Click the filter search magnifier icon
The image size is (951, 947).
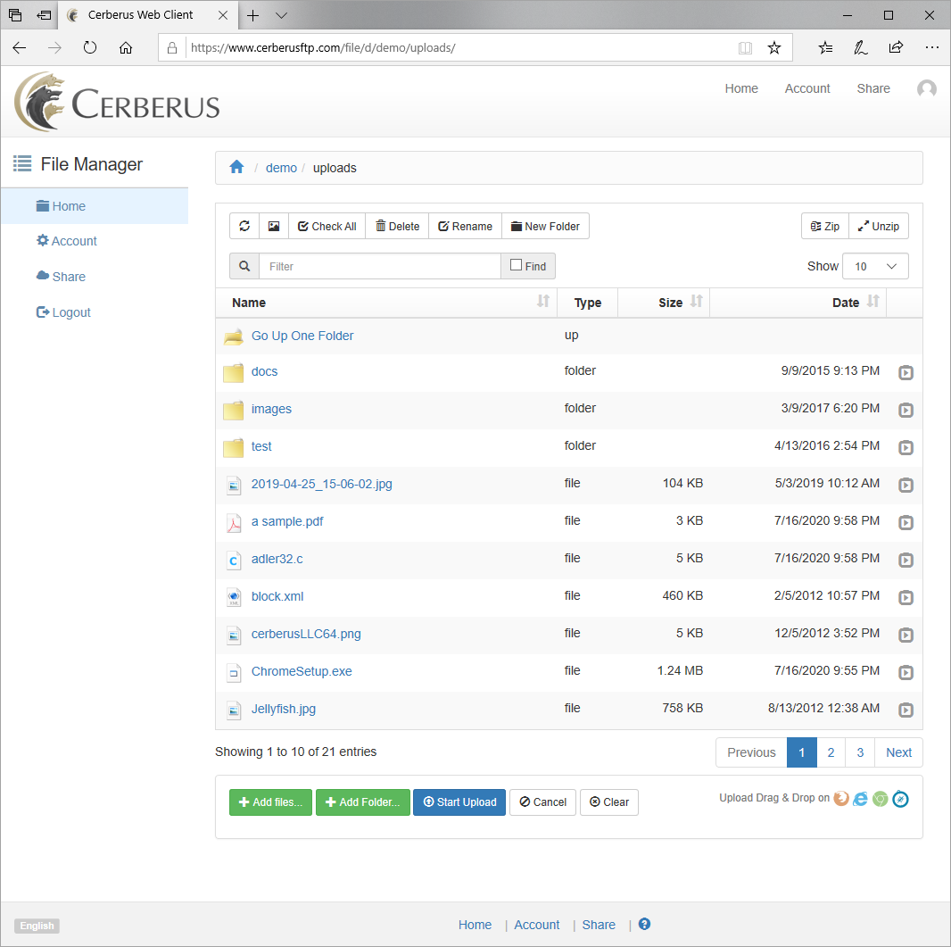pyautogui.click(x=244, y=267)
